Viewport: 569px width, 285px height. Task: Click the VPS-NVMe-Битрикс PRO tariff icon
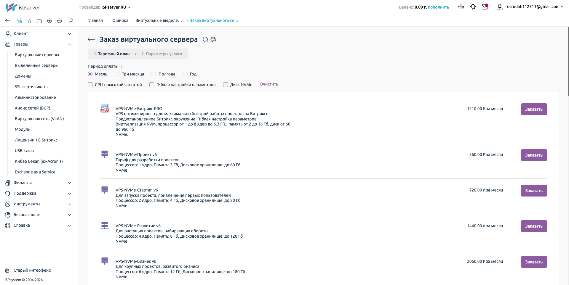105,109
